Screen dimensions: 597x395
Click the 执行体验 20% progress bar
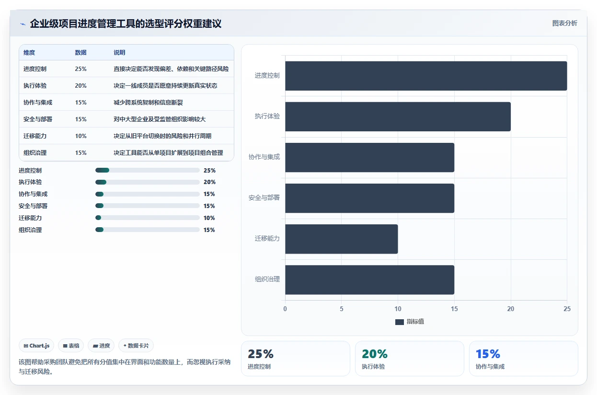[x=148, y=182]
